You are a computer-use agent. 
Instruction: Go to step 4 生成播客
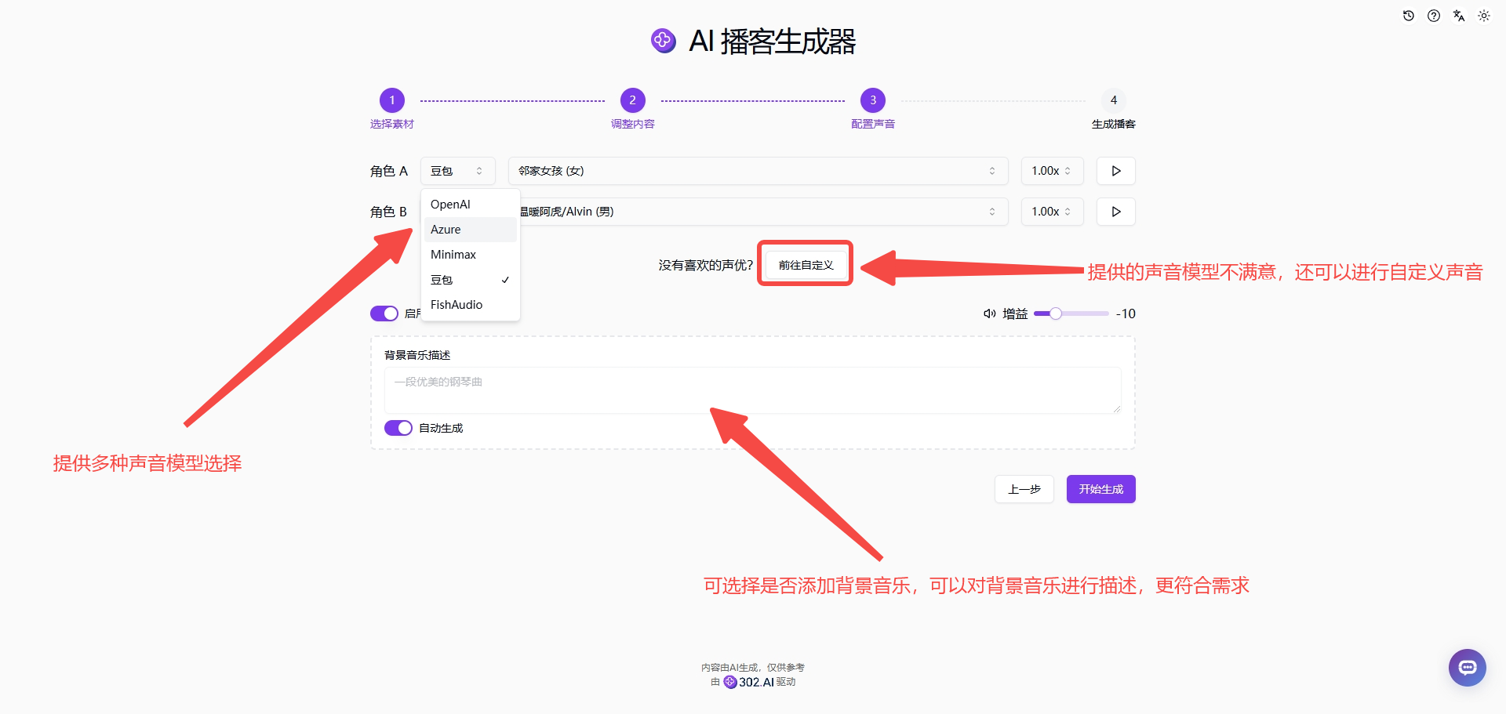click(x=1114, y=100)
